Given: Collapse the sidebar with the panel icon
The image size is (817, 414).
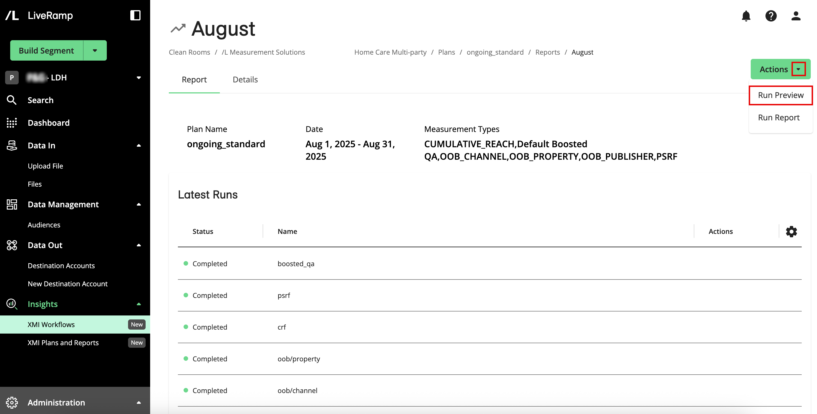Looking at the screenshot, I should click(135, 15).
